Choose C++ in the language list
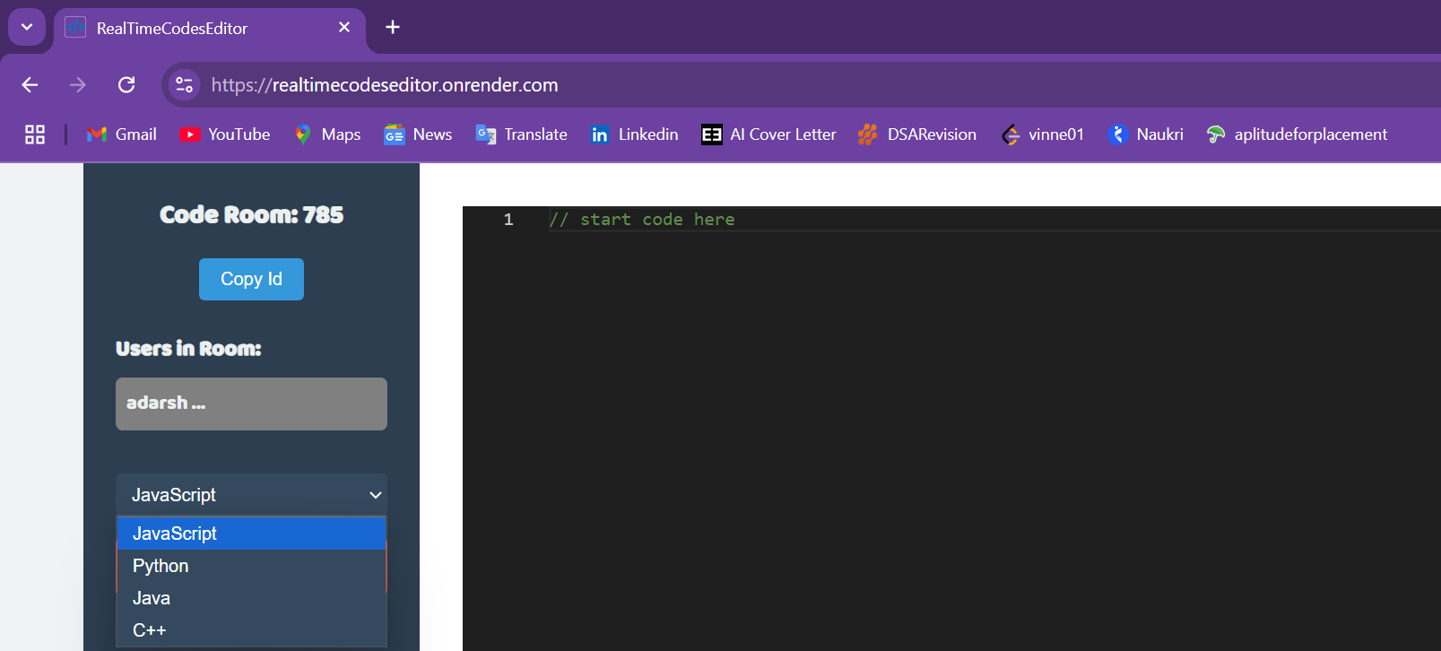This screenshot has width=1441, height=651. [x=251, y=630]
